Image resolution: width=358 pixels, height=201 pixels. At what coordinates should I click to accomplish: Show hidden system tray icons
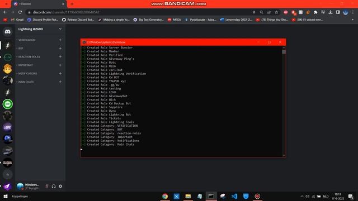click(302, 197)
